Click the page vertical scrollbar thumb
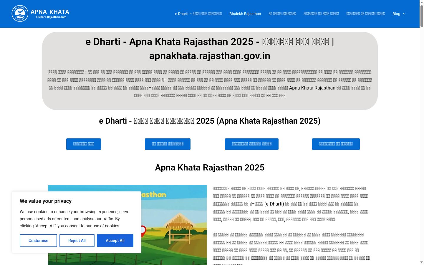Viewport: 424px width, 265px height. pyautogui.click(x=422, y=16)
